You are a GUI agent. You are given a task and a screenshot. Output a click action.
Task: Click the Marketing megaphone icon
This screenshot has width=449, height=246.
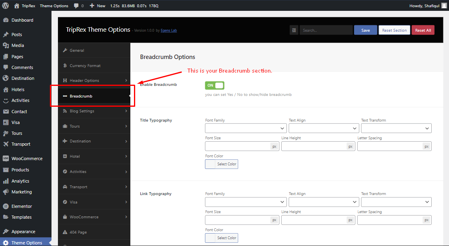(6, 192)
